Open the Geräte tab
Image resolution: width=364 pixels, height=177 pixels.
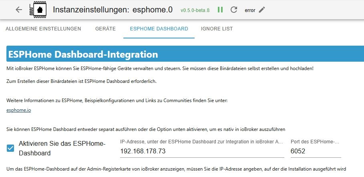pos(105,29)
